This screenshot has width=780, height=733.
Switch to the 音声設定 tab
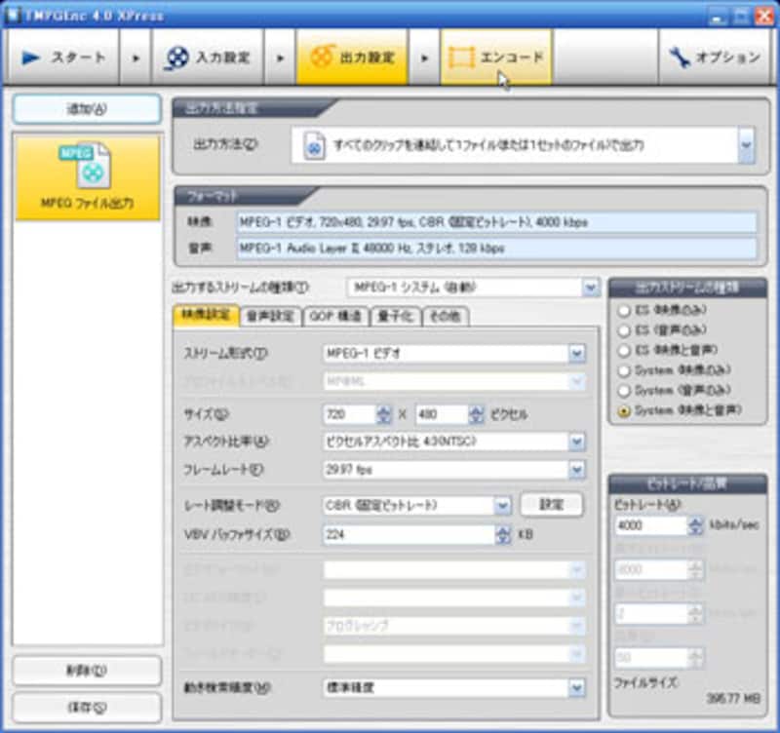click(x=270, y=316)
